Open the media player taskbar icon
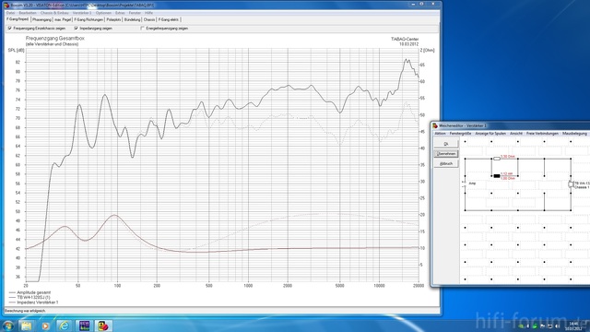590x332 pixels. click(45, 326)
